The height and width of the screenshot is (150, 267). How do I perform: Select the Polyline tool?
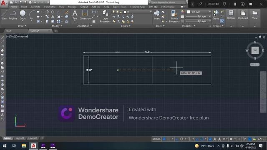[13, 15]
